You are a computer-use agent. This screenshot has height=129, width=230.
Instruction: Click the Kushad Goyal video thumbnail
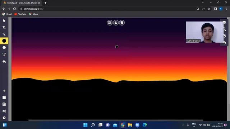point(204,32)
